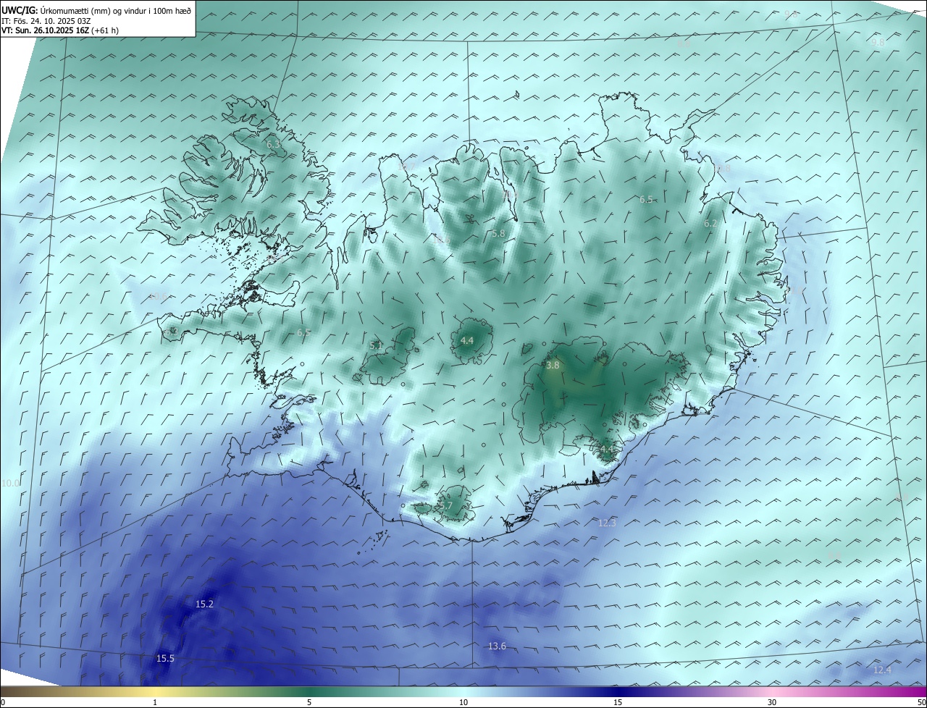Click the 15 tick on the color scale

(x=618, y=702)
